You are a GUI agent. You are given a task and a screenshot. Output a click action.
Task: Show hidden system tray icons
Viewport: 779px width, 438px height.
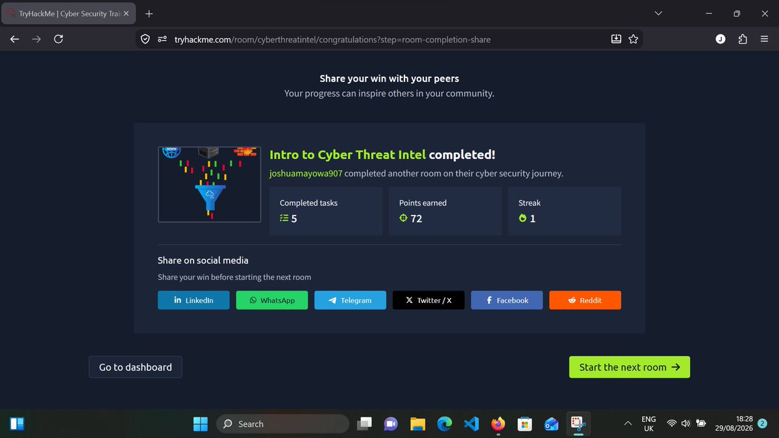pyautogui.click(x=628, y=424)
